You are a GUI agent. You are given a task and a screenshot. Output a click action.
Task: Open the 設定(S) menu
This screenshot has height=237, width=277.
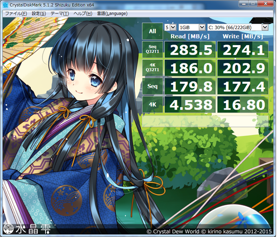[39, 13]
